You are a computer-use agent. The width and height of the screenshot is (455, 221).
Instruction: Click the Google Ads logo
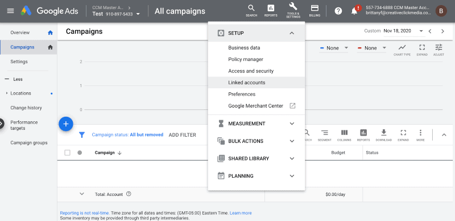point(49,11)
